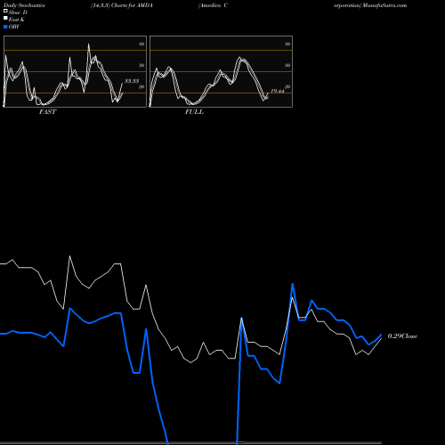This screenshot has height=445, width=445.
Task: Click the Slow D legend swatch
Action: tap(5, 11)
